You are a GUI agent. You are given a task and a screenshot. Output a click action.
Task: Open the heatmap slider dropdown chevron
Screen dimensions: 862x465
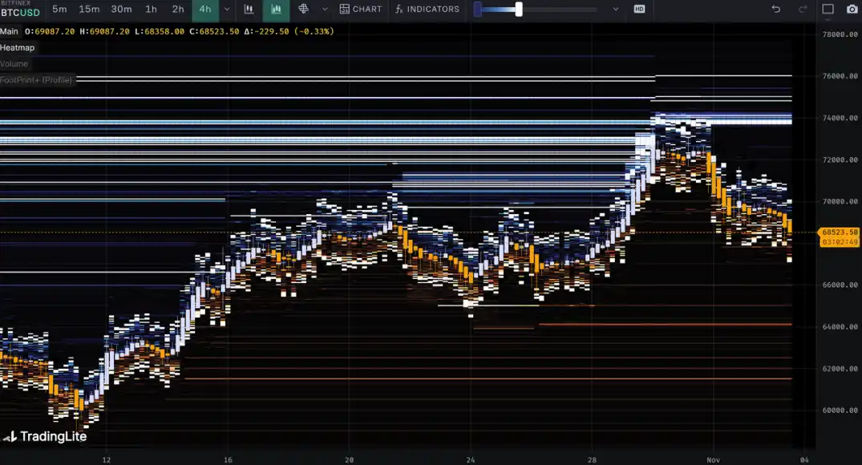(616, 10)
